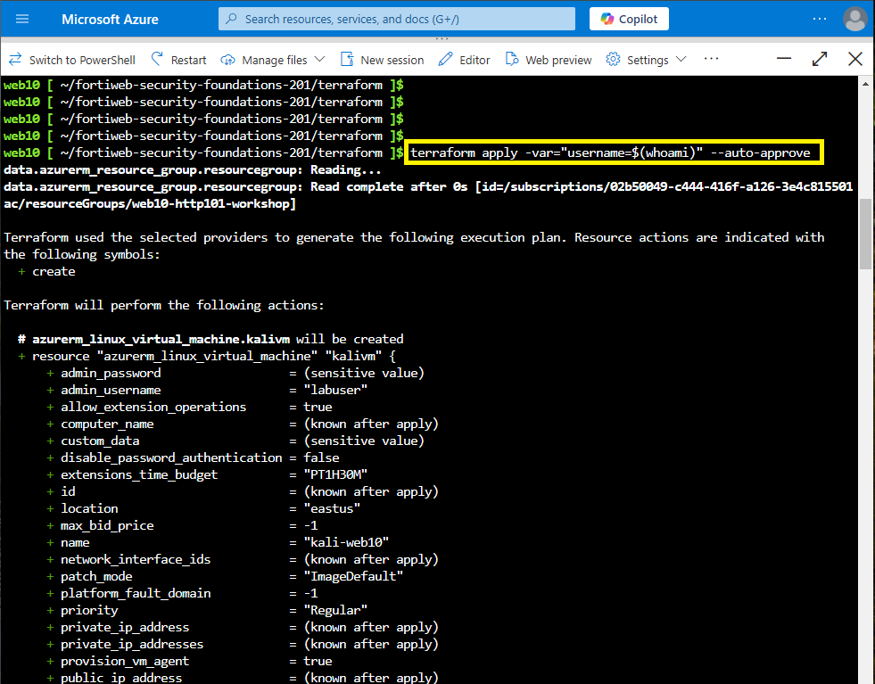Minimize the Cloud Shell pane
875x684 pixels.
coord(784,58)
